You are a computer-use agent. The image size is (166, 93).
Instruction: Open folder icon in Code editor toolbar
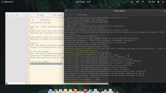[x=13, y=15]
